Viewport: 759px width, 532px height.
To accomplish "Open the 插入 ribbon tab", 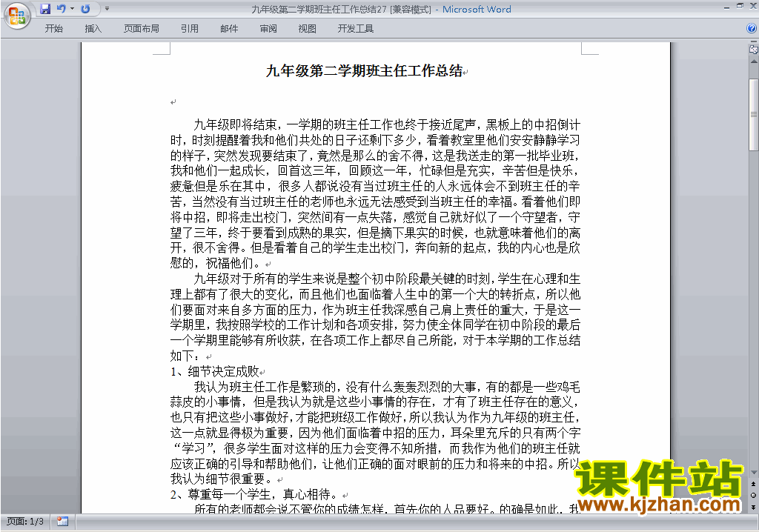I will pyautogui.click(x=93, y=29).
